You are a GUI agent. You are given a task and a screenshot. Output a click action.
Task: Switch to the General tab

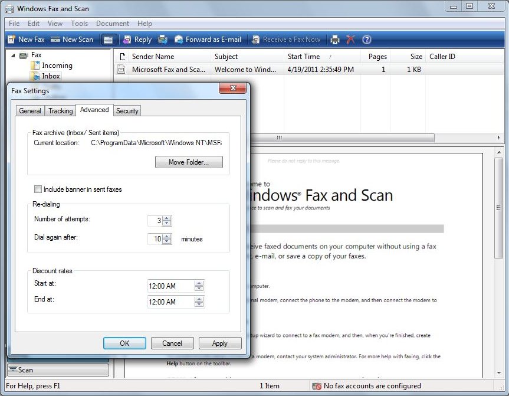pos(30,111)
